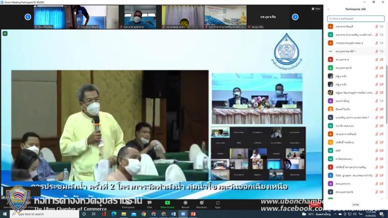Collapse the Participants panel chevron
Screen dimensions: 388x218
click(328, 9)
